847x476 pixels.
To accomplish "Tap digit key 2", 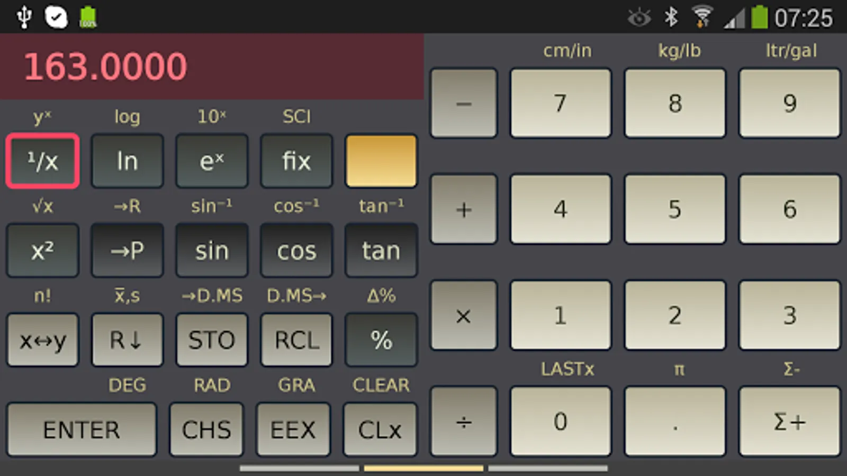I will pyautogui.click(x=675, y=315).
